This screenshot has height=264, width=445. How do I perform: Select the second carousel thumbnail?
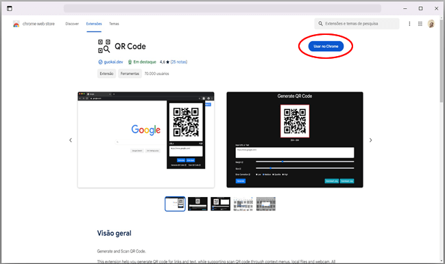tap(197, 204)
